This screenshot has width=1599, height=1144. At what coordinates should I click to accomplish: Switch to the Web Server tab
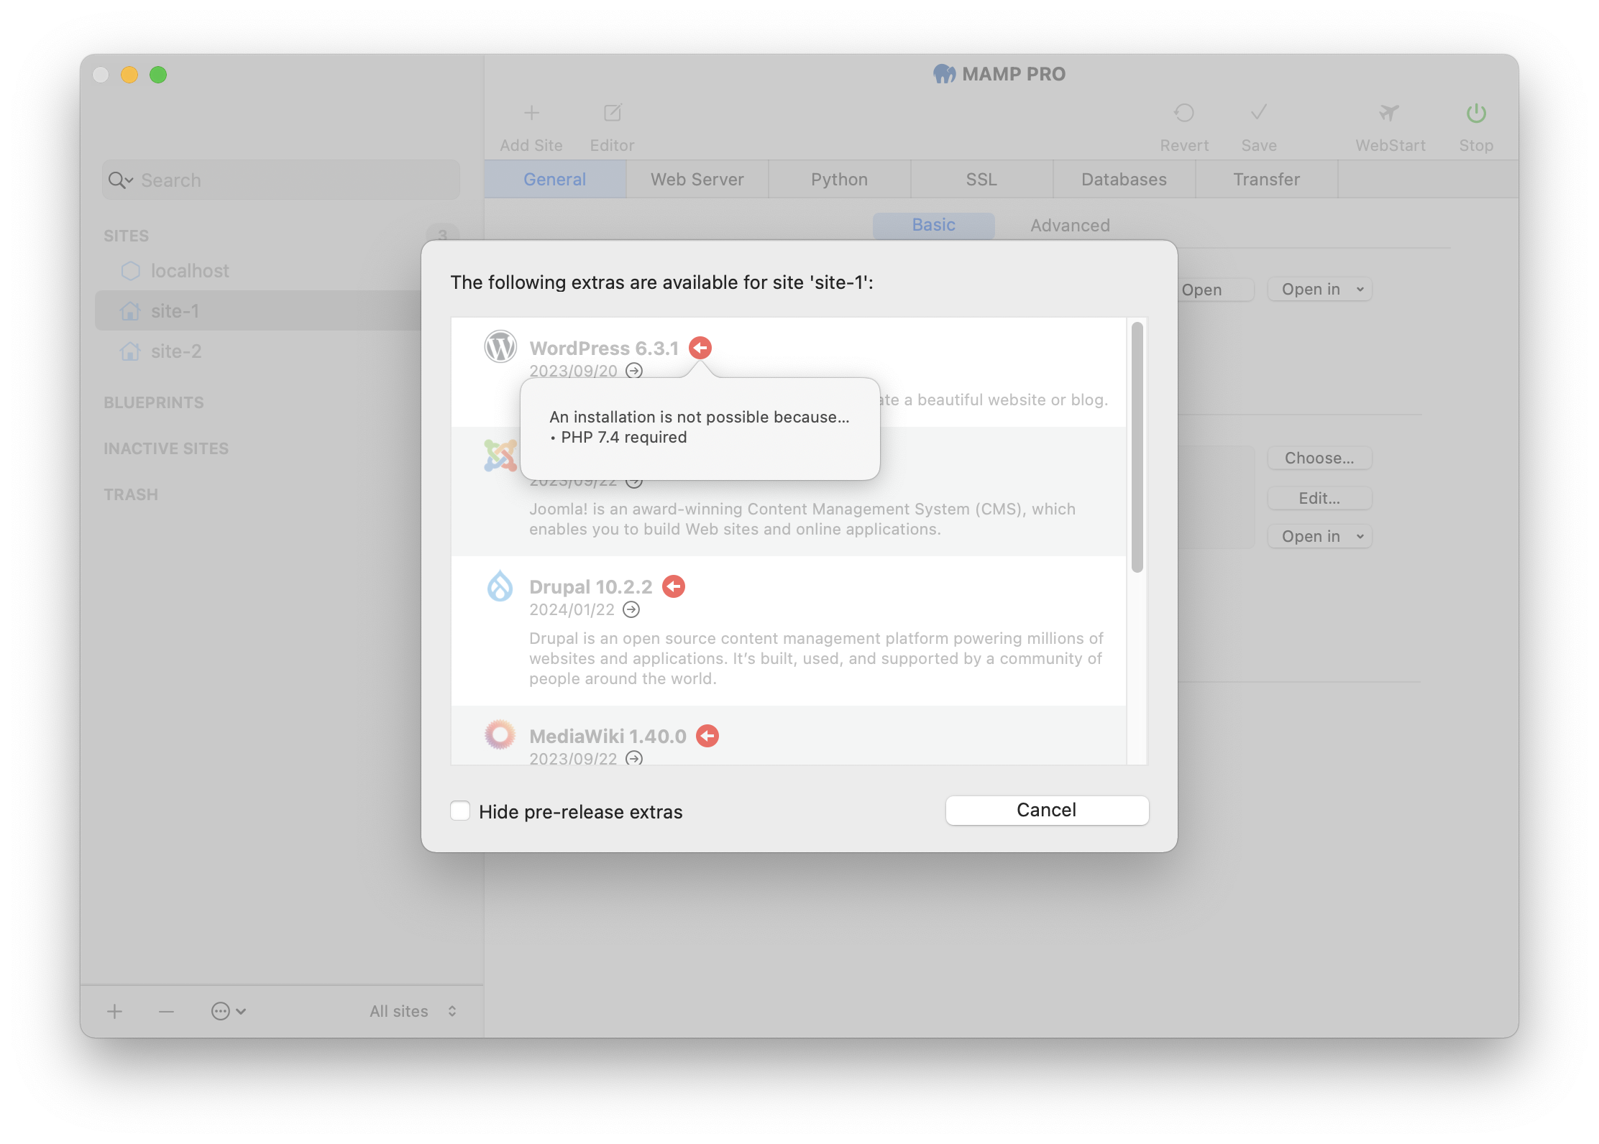coord(697,179)
